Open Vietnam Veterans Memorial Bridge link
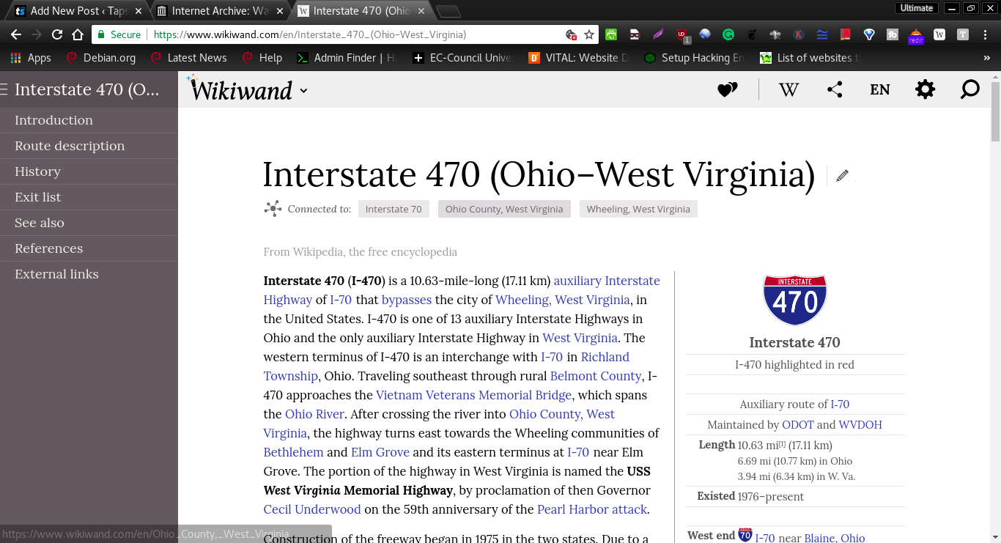Viewport: 1001px width, 543px height. click(x=473, y=395)
